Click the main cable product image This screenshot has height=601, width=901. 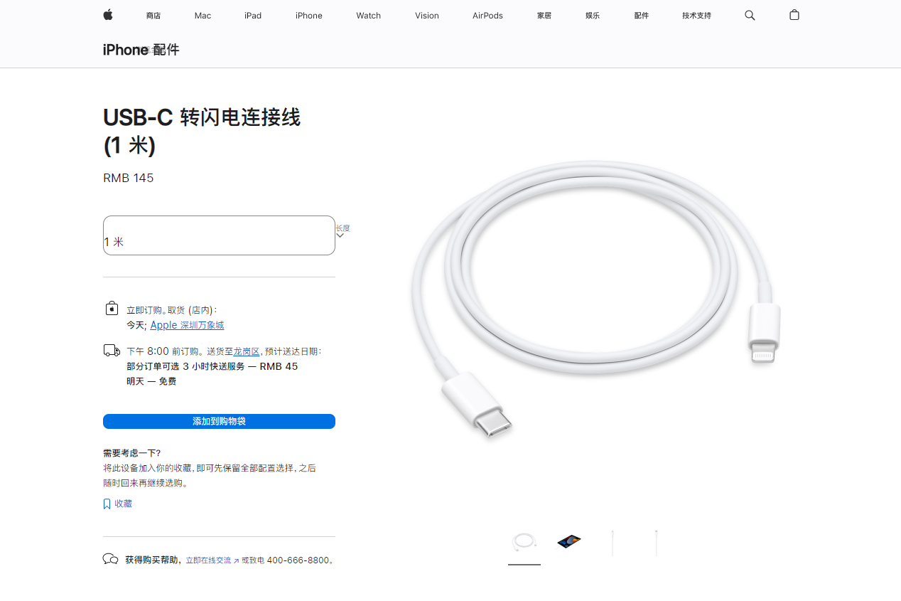click(x=595, y=299)
